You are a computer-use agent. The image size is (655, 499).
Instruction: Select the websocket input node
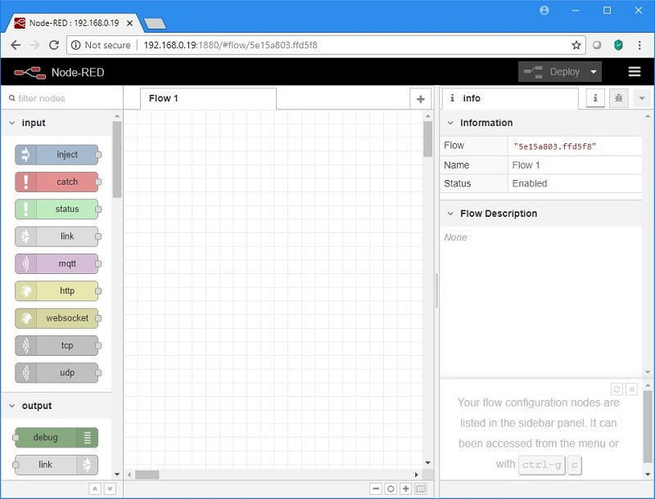[56, 318]
